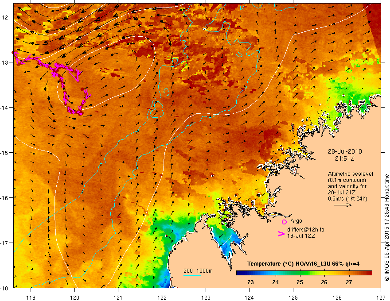
Task: Click longitude axis label 122
Action: [162, 297]
